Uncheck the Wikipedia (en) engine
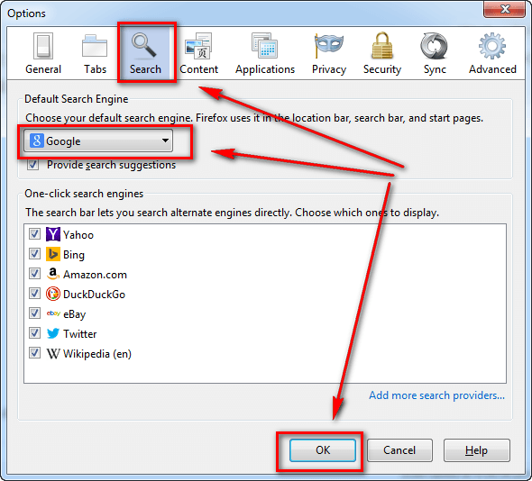 pyautogui.click(x=34, y=353)
